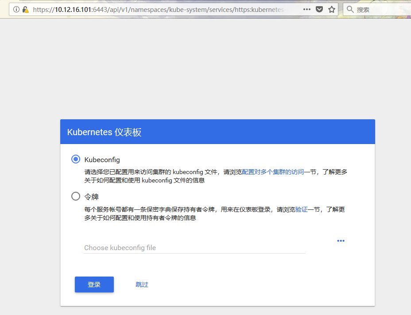Click the URL address bar text
Screen dimensions: 411x315
[x=158, y=10]
